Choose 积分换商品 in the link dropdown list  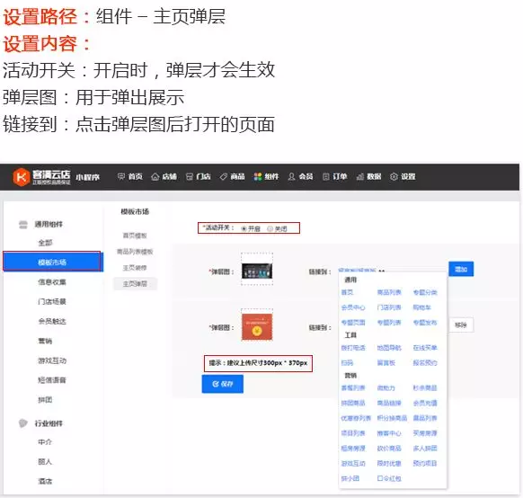pyautogui.click(x=392, y=418)
